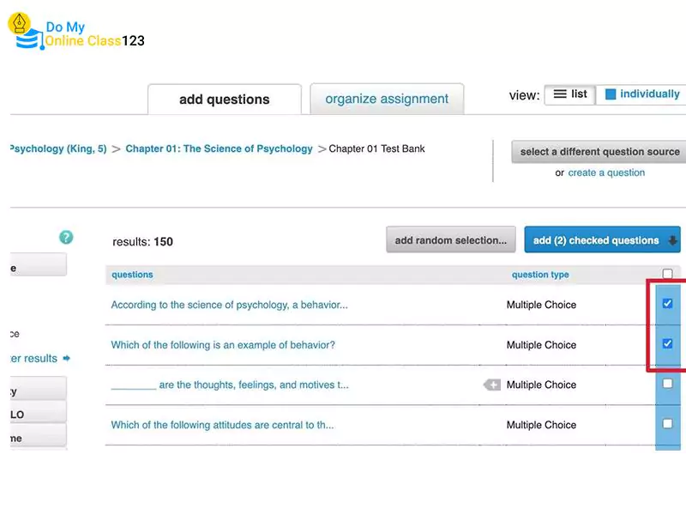The width and height of the screenshot is (686, 515).
Task: Click the arrow next to filter results
Action: click(x=67, y=358)
